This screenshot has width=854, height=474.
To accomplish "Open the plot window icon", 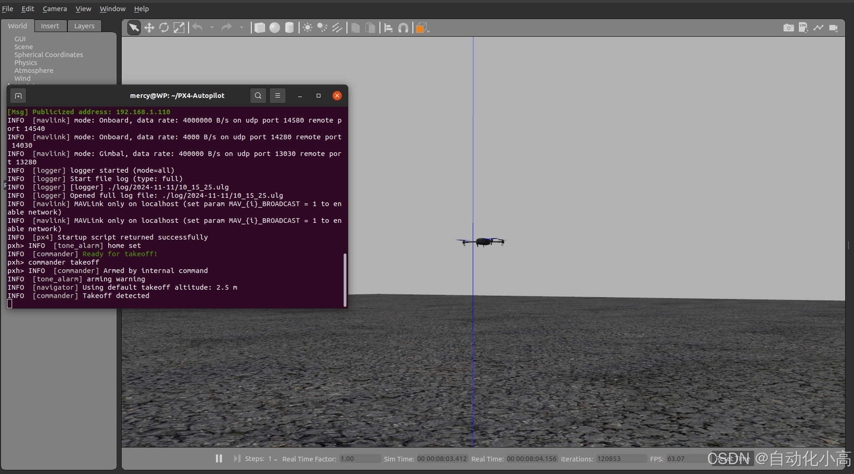I will click(818, 28).
